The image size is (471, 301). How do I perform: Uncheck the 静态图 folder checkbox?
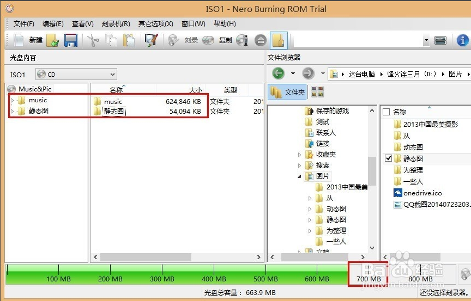388,158
